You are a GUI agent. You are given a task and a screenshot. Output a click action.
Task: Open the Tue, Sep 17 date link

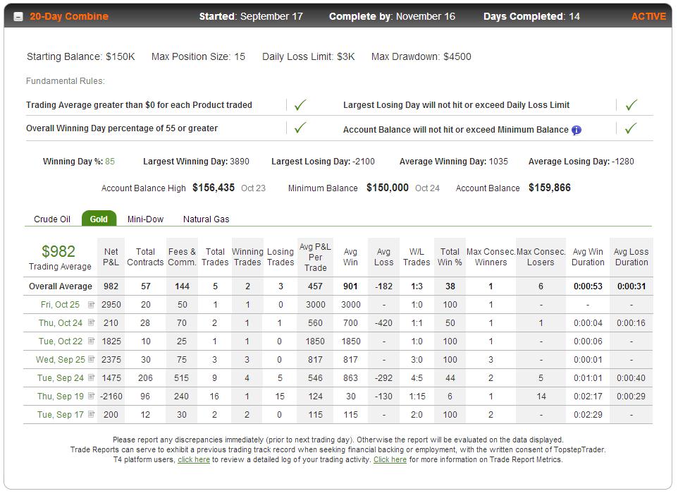click(x=60, y=415)
